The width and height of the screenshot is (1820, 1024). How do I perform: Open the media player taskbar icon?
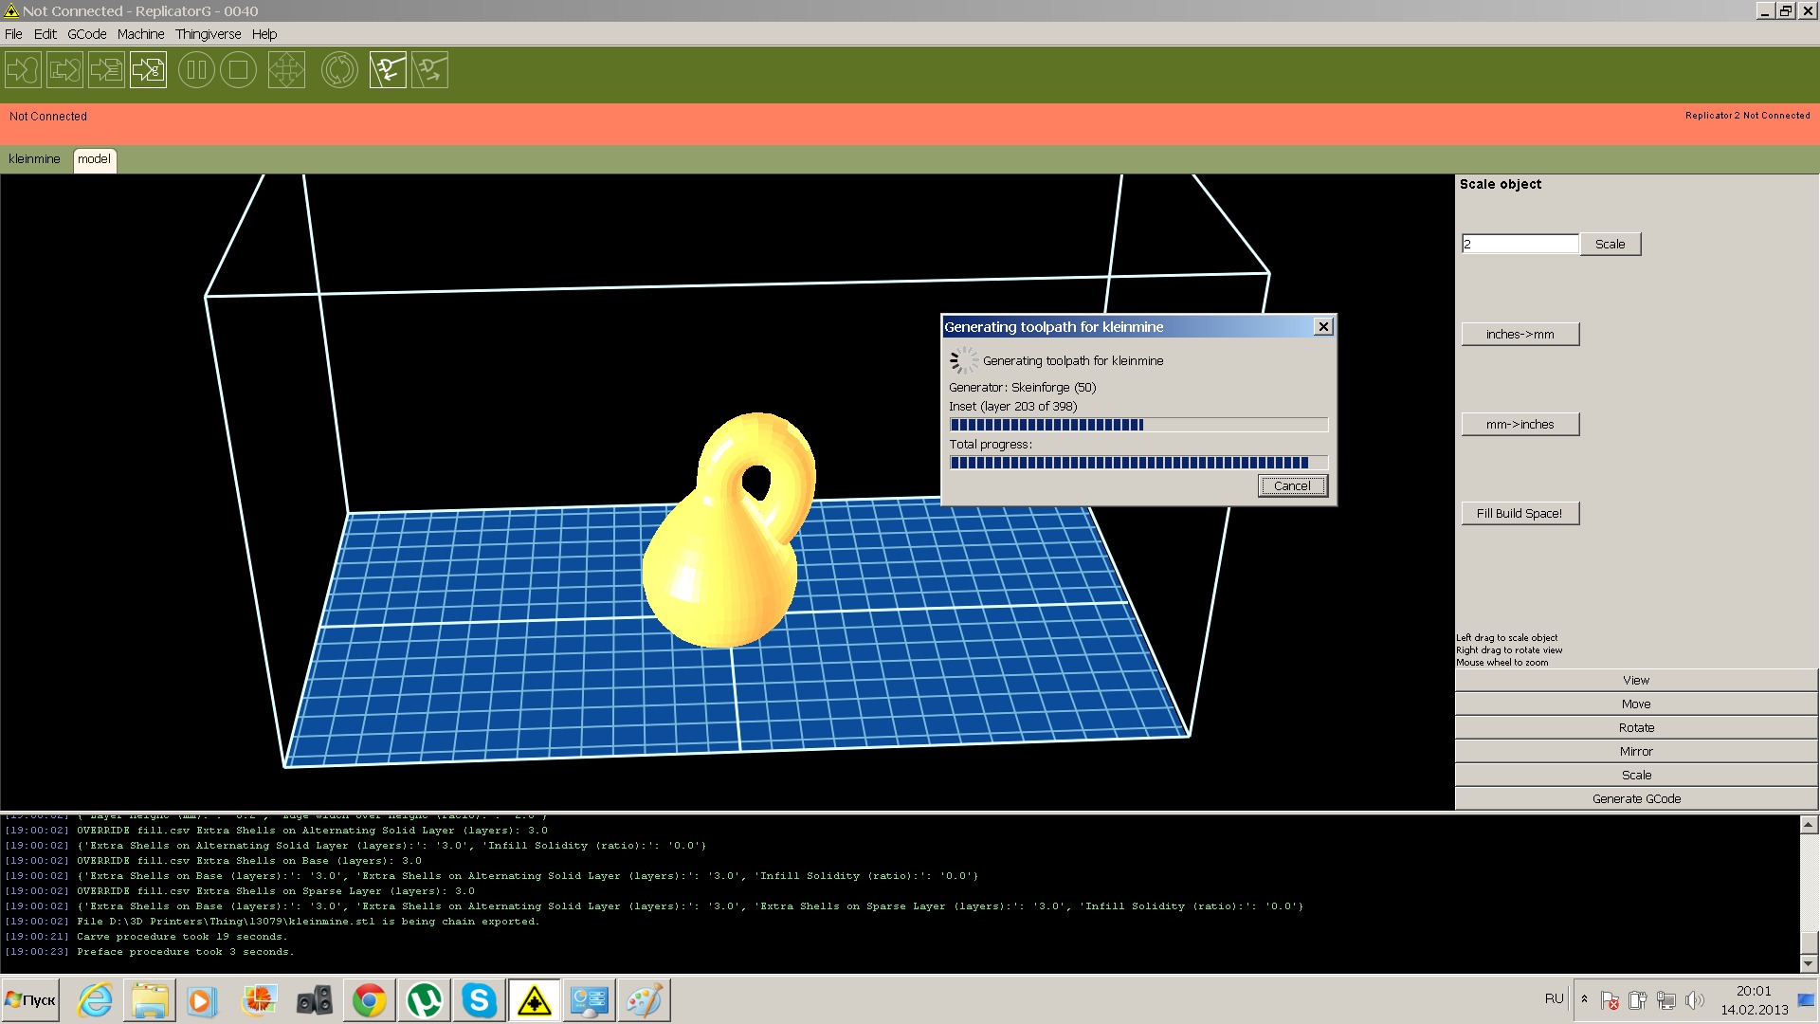[202, 1000]
